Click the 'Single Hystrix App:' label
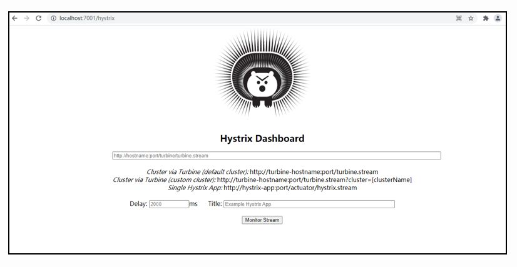 pyautogui.click(x=195, y=188)
